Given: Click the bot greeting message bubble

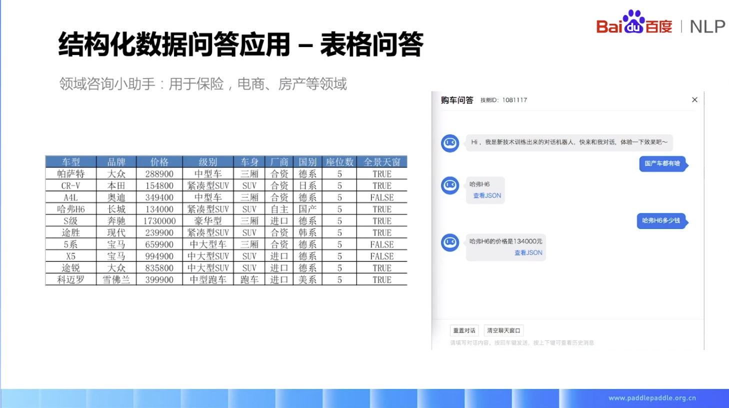Looking at the screenshot, I should [x=569, y=142].
